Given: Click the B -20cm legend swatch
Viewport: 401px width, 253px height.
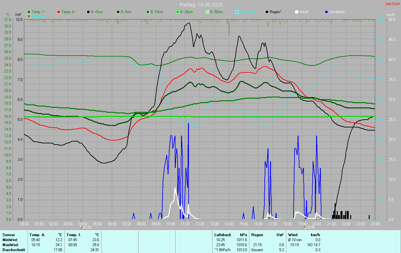Looking at the screenshot, I should pos(178,12).
